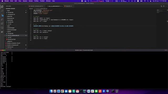Collapse the submit folder
This screenshot has height=94, width=168.
[x=9, y=32]
